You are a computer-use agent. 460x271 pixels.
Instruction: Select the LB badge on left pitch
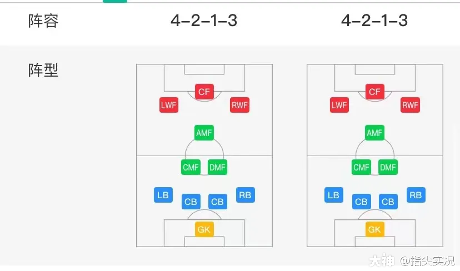[x=163, y=195]
